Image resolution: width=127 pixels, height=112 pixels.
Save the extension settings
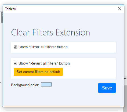pyautogui.click(x=107, y=88)
